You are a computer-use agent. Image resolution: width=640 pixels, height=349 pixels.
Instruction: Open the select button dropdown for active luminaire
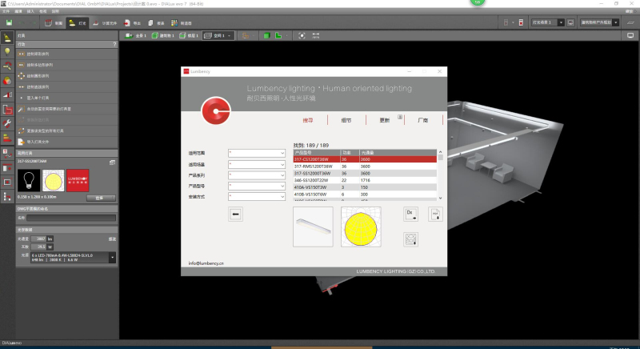tap(101, 198)
